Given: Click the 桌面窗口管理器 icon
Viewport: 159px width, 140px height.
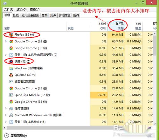Looking at the screenshot, I should coord(11,81).
